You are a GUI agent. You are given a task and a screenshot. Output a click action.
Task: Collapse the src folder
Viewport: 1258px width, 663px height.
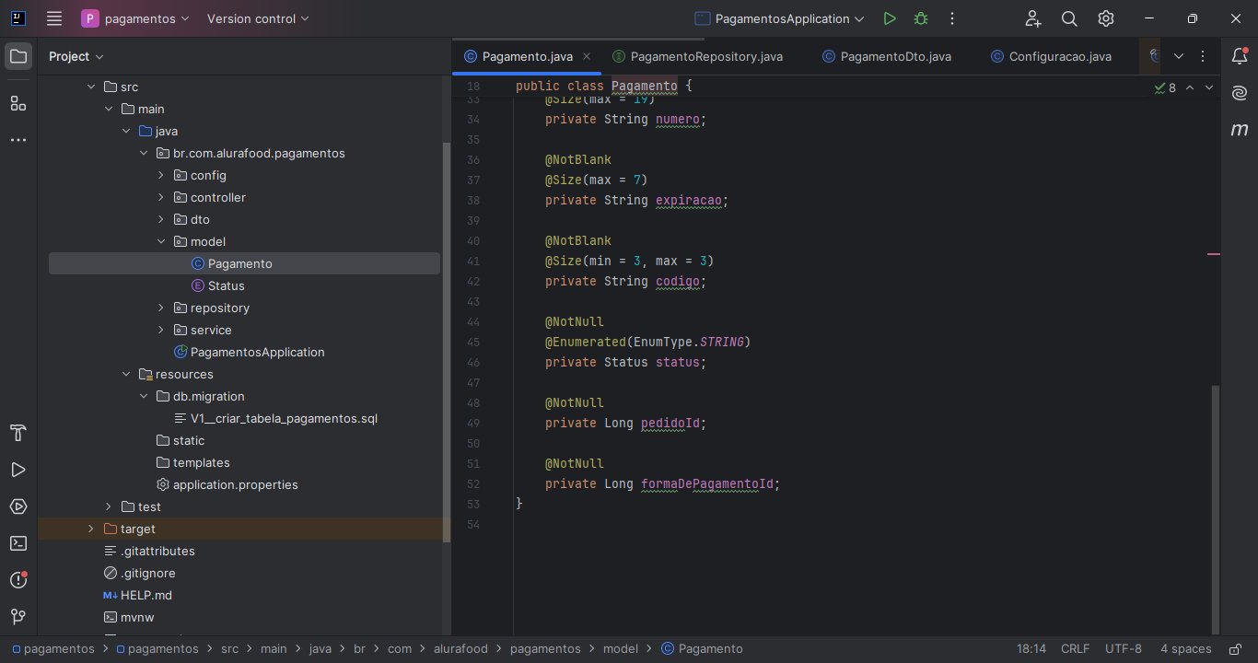(x=90, y=87)
